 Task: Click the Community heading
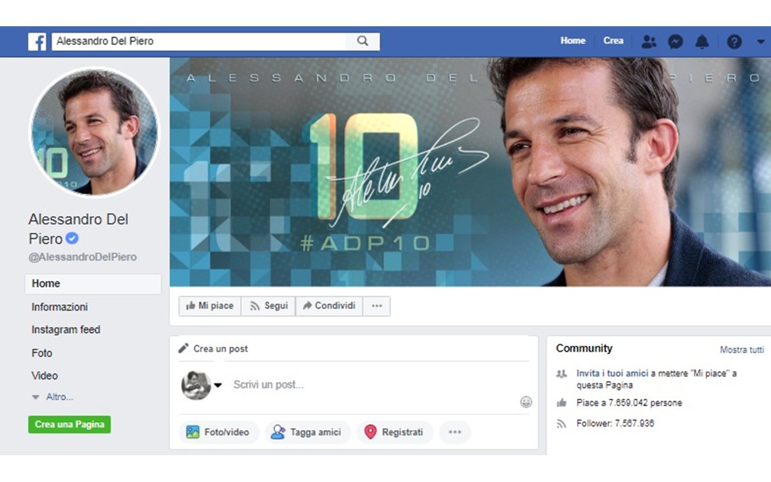tap(584, 349)
